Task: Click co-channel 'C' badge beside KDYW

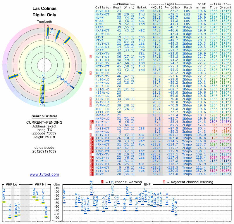Action: 92,174
